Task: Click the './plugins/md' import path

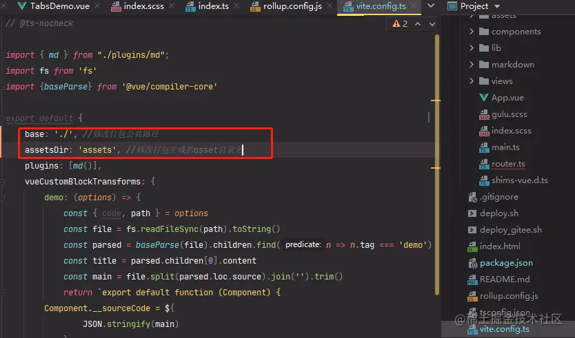Action: [131, 55]
